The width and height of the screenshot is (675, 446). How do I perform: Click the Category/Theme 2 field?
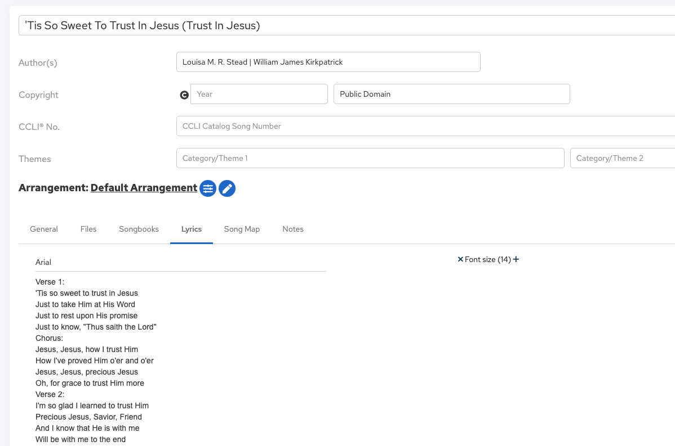pyautogui.click(x=623, y=158)
